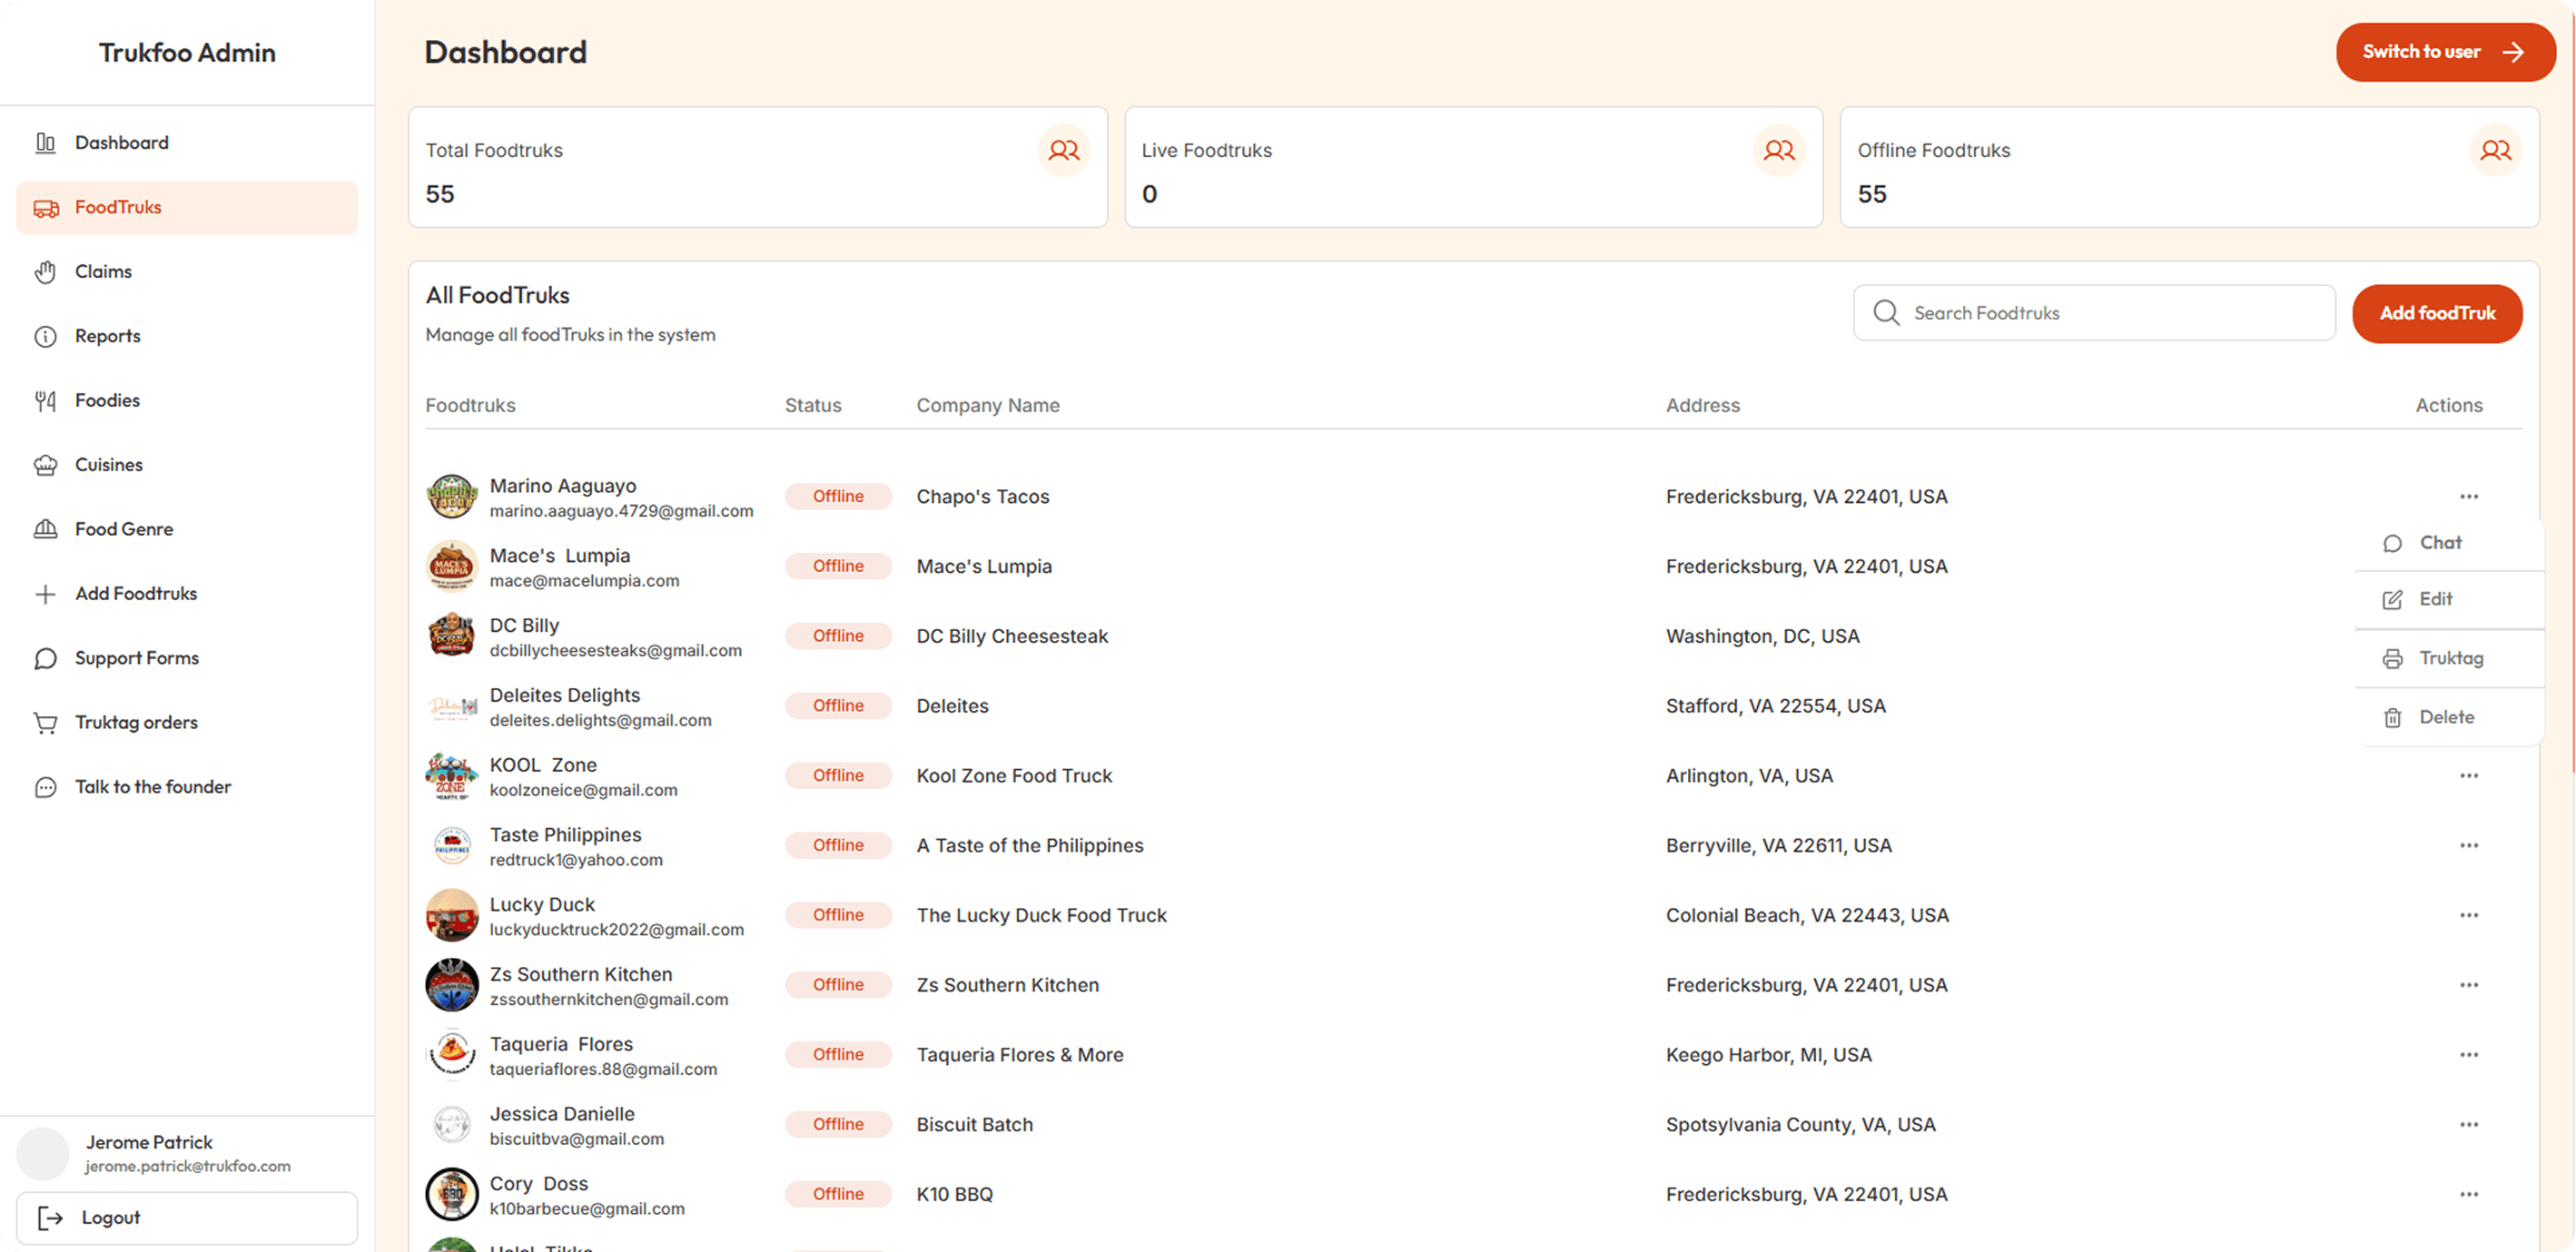This screenshot has height=1252, width=2576.
Task: Click DC Billy avatar logo
Action: (x=452, y=636)
